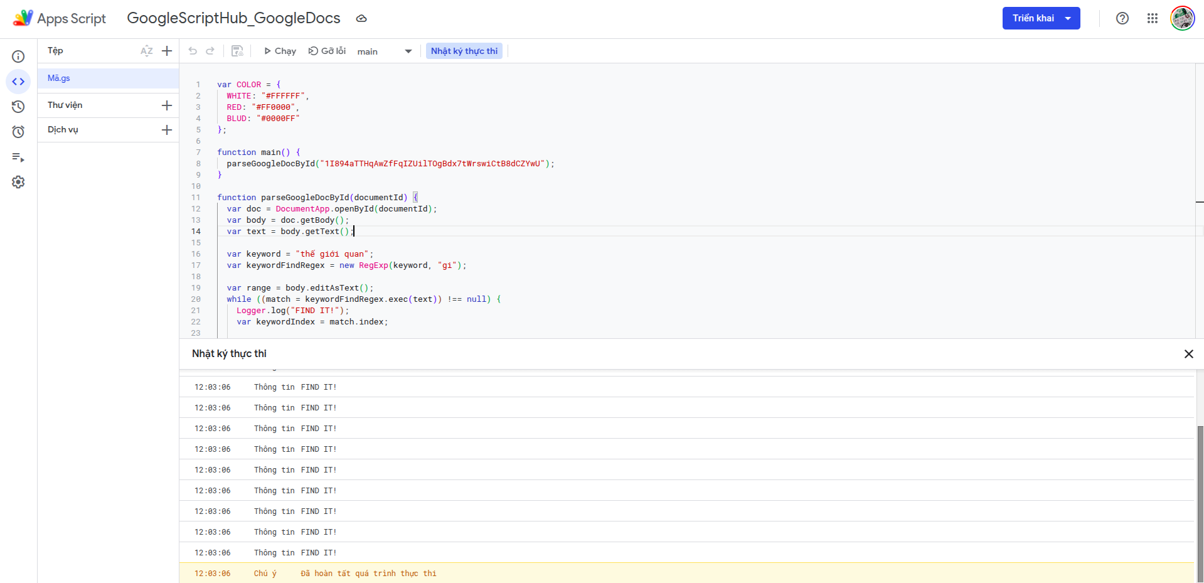The image size is (1204, 583).
Task: Add a library with plus icon
Action: pyautogui.click(x=167, y=105)
